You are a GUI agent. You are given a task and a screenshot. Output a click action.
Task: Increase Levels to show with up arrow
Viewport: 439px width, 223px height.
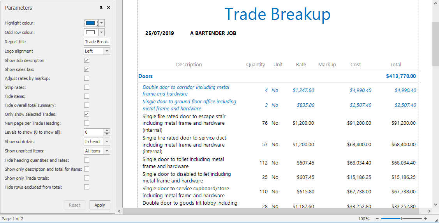(x=107, y=131)
